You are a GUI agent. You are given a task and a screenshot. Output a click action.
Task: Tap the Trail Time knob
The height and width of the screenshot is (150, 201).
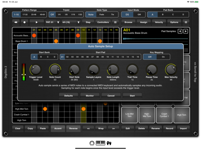click(x=132, y=70)
